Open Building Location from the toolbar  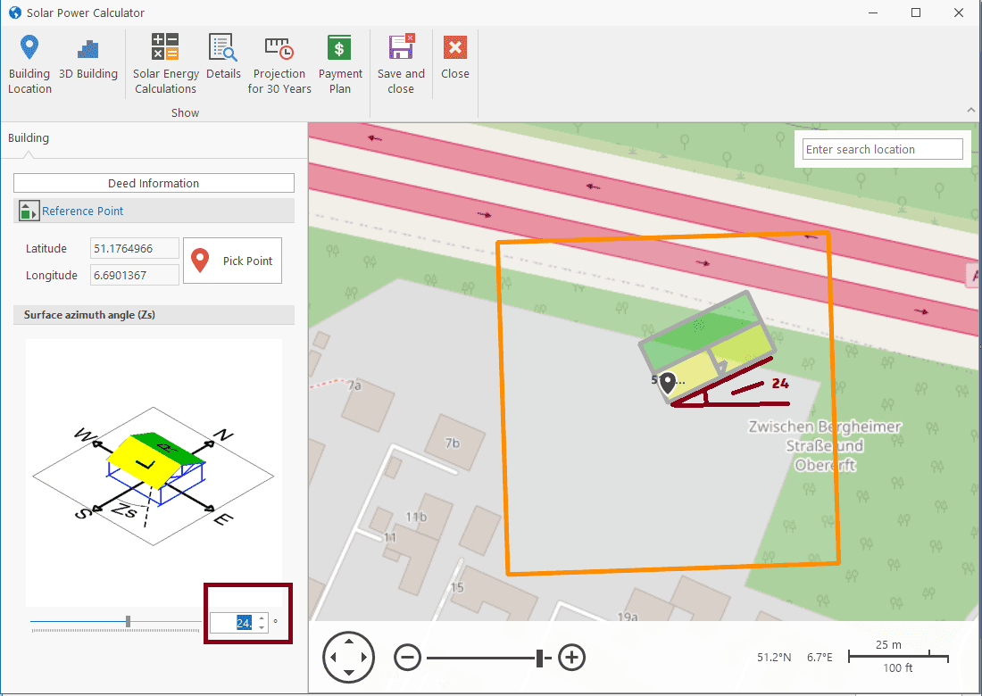click(29, 64)
